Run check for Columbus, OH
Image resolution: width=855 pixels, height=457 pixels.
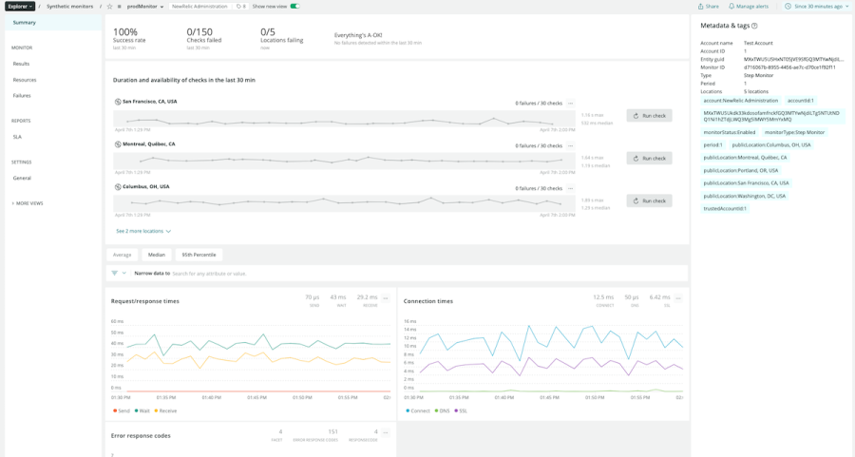(650, 200)
